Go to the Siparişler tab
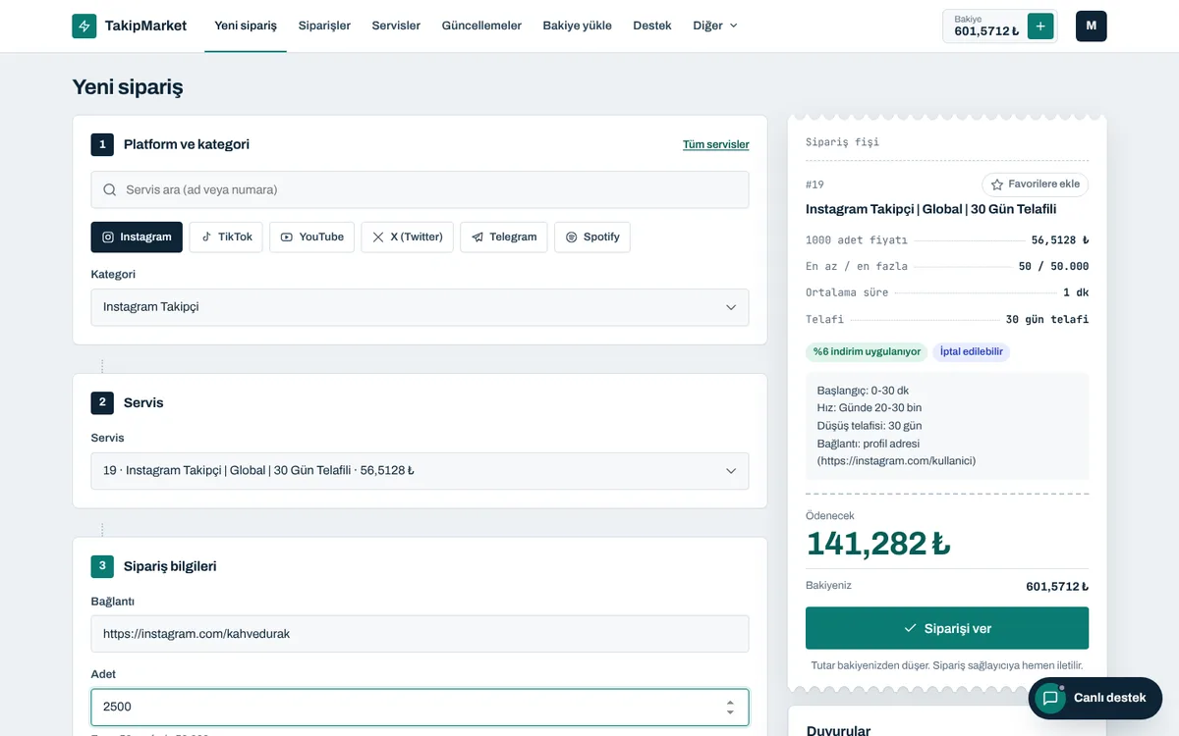Viewport: 1179px width, 736px height. tap(324, 26)
